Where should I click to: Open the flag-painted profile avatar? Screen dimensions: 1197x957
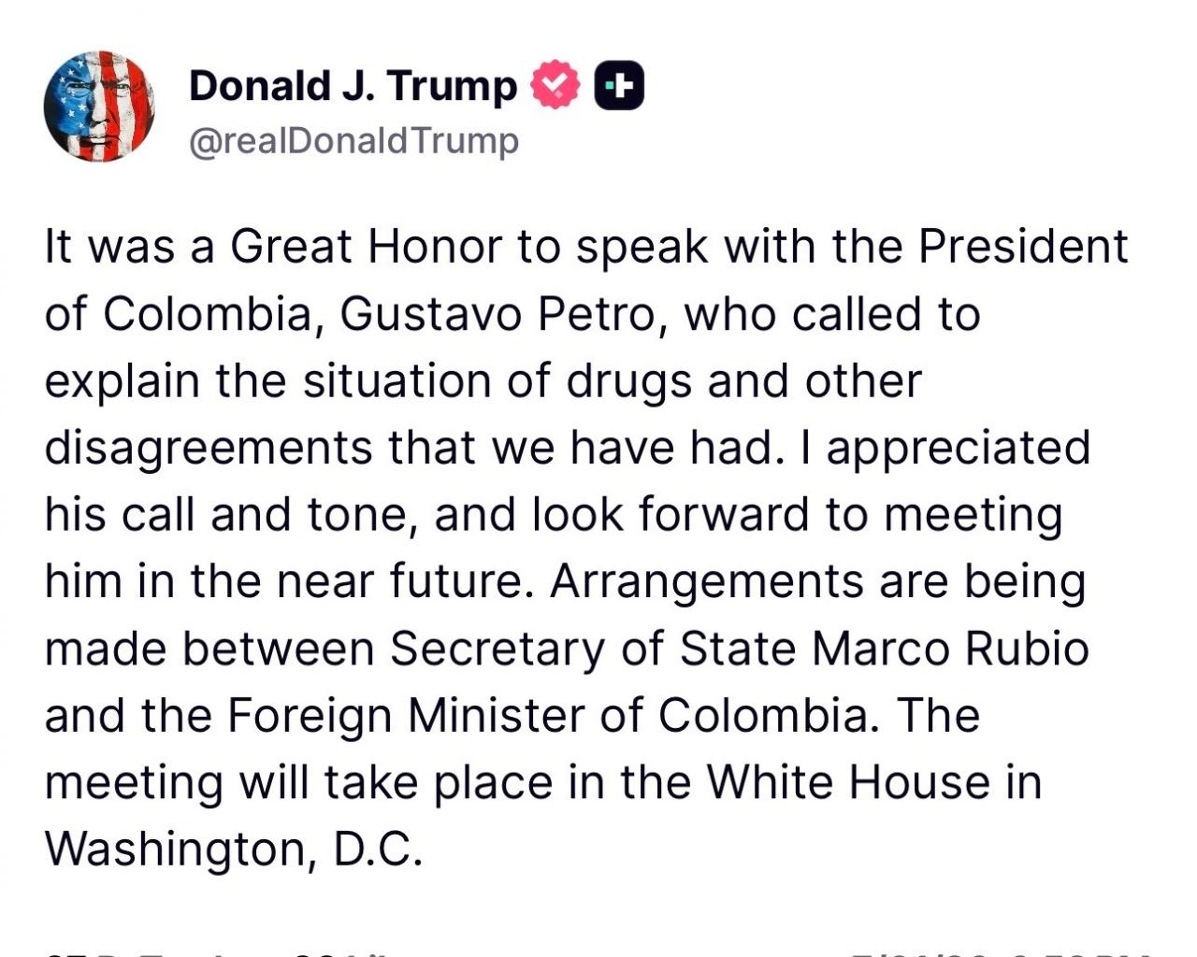click(x=98, y=107)
